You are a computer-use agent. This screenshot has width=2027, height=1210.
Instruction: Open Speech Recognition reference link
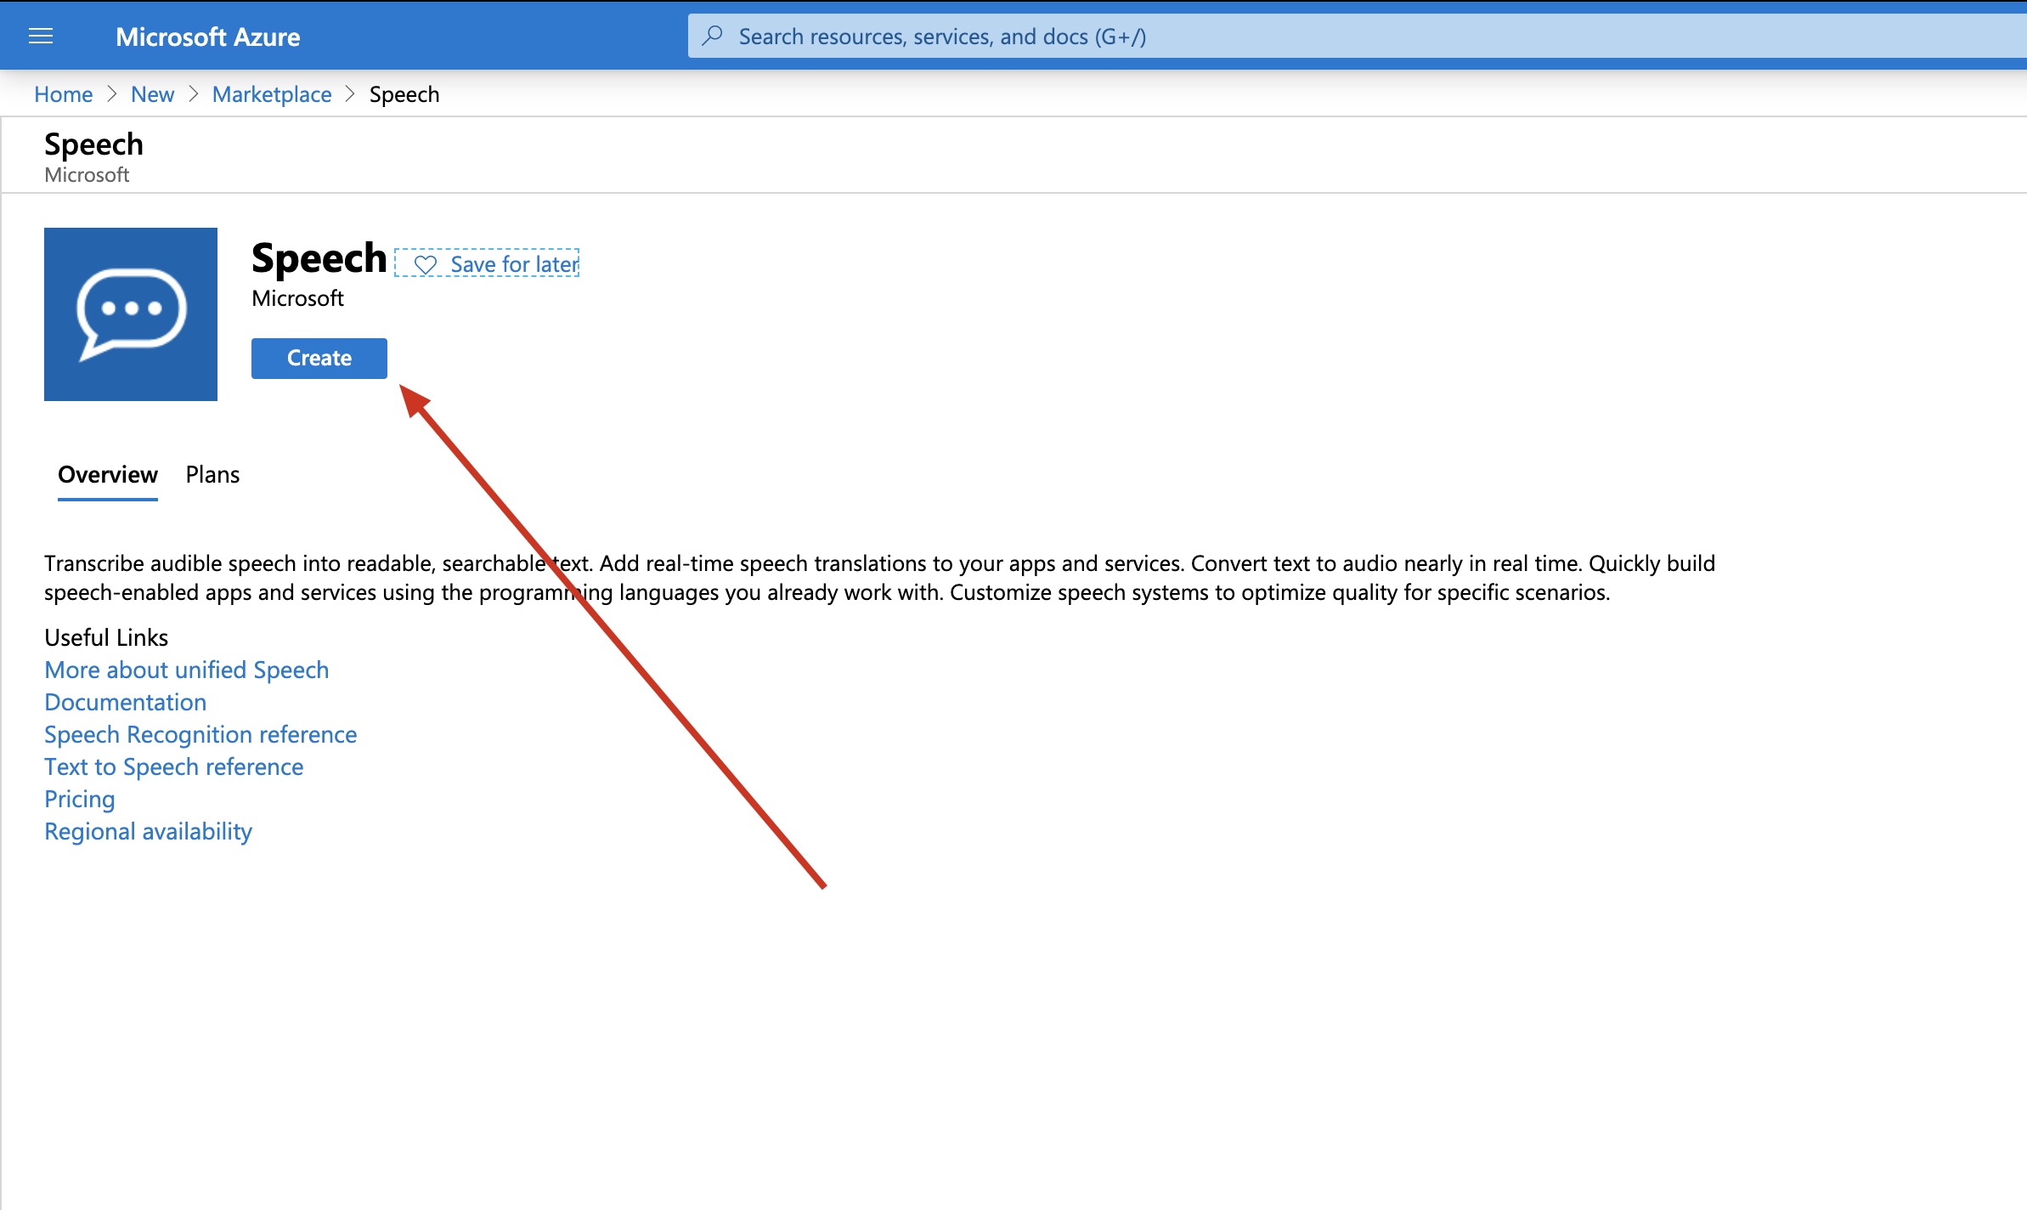point(200,734)
